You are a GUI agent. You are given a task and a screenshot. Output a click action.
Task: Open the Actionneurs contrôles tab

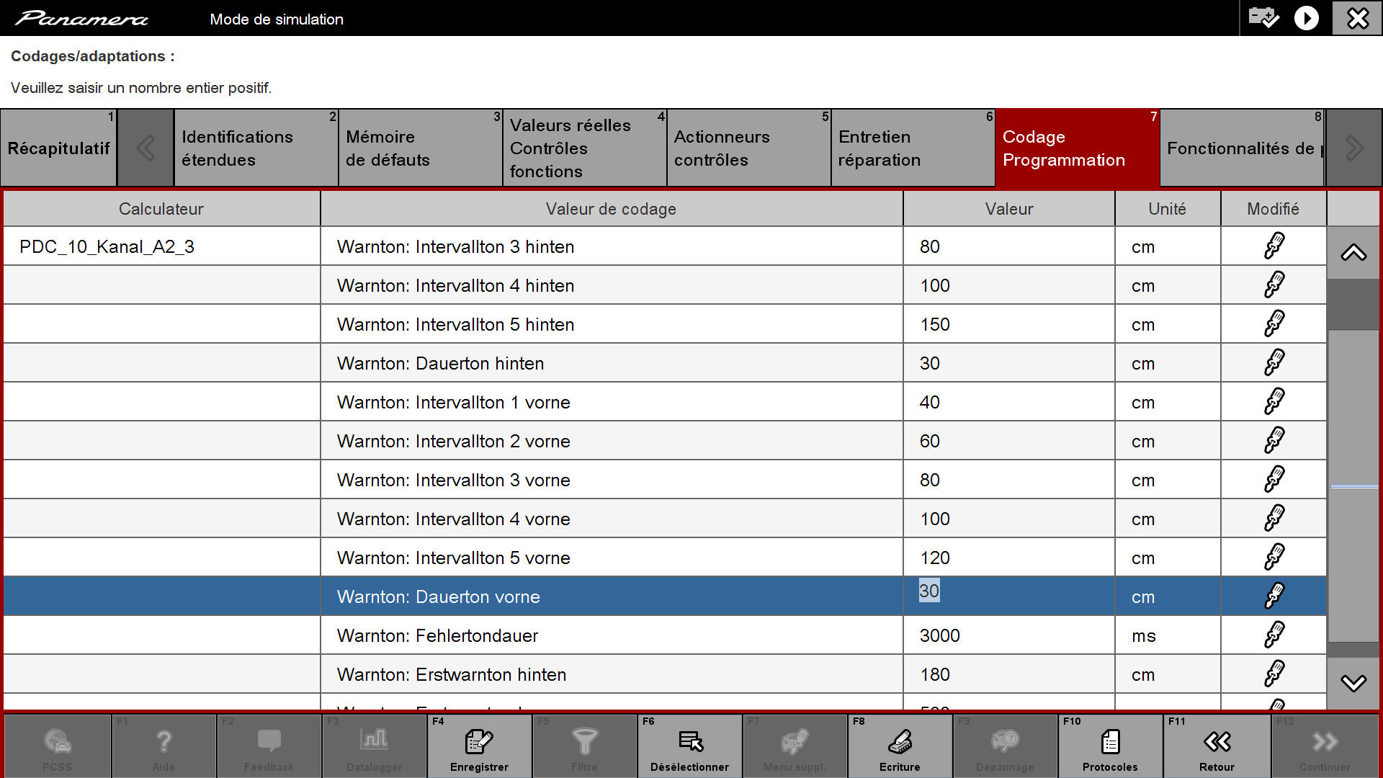[x=748, y=148]
